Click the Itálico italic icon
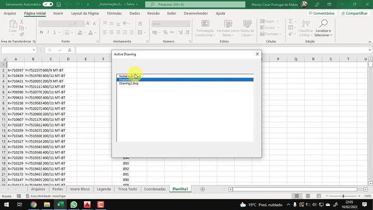Viewport: 373px width, 210px height. [48, 32]
